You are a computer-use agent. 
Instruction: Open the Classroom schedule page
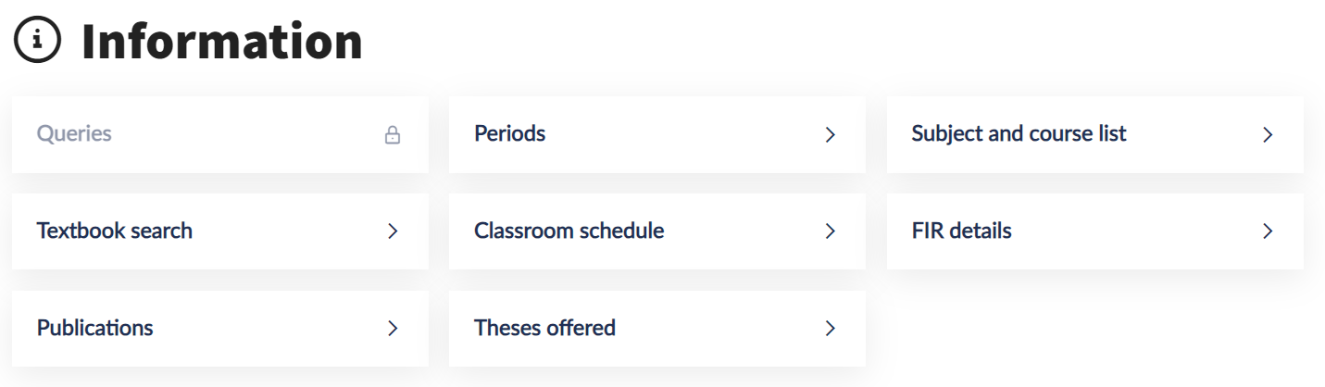569,231
